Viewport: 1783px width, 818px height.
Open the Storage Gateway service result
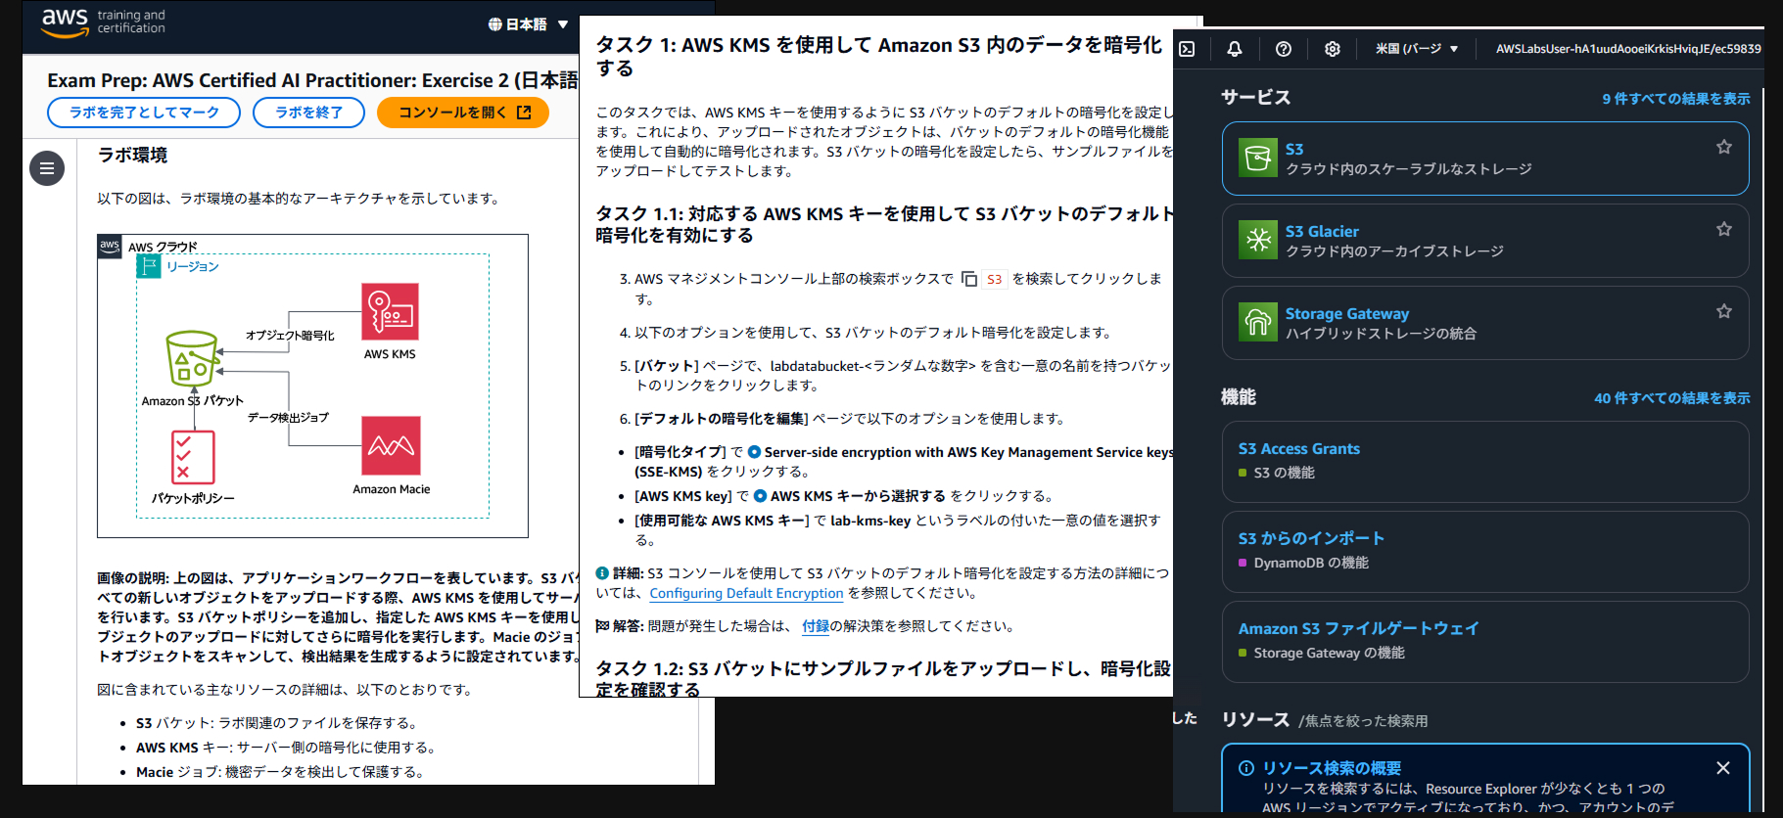(1485, 323)
